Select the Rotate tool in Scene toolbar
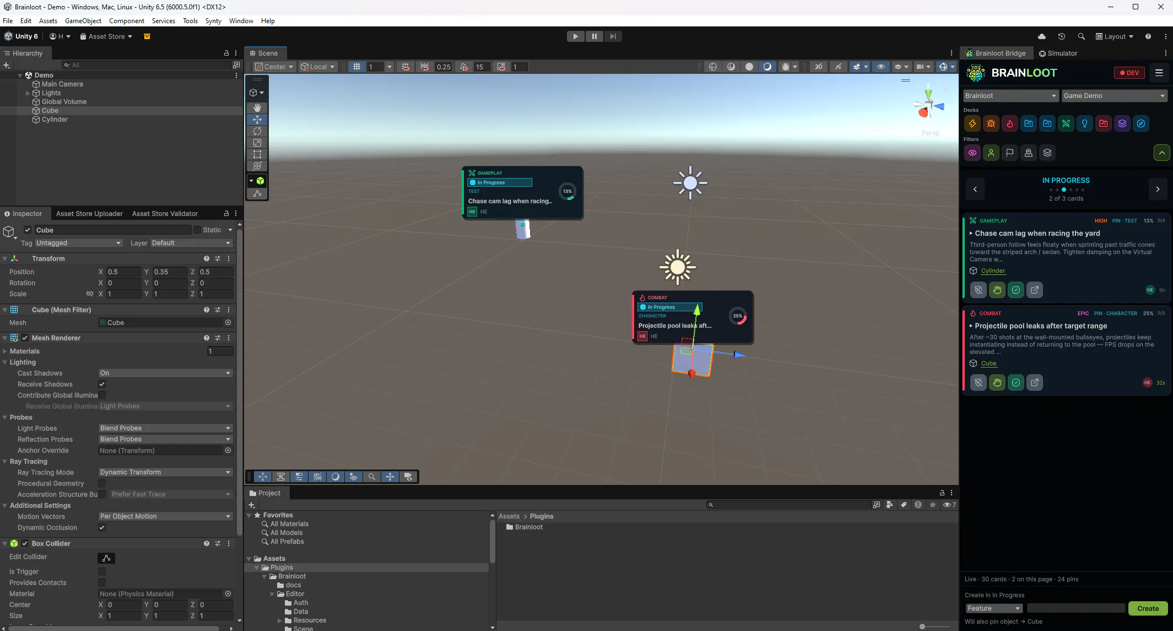 pos(257,131)
